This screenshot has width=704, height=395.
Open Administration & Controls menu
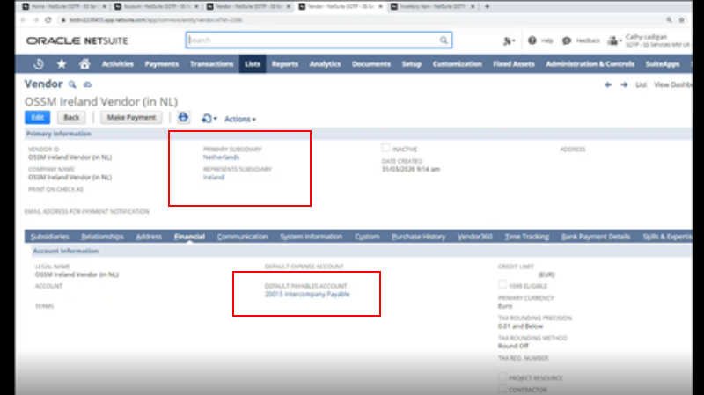pyautogui.click(x=590, y=64)
